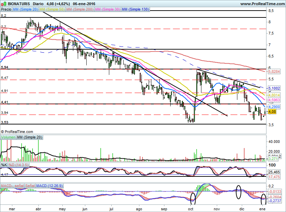Screen dimensions: 286x212
Task: Open the "Señal" indicator label
Action: pos(30,186)
